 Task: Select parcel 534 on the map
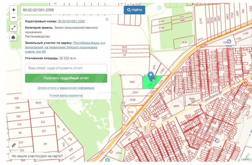(x=181, y=16)
